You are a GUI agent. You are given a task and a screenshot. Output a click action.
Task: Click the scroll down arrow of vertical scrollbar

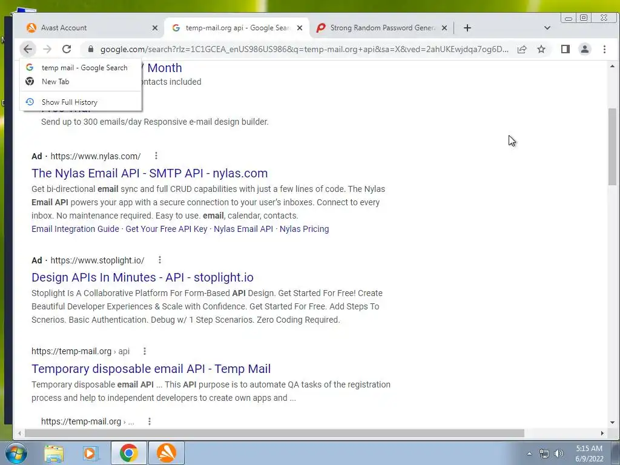point(612,422)
